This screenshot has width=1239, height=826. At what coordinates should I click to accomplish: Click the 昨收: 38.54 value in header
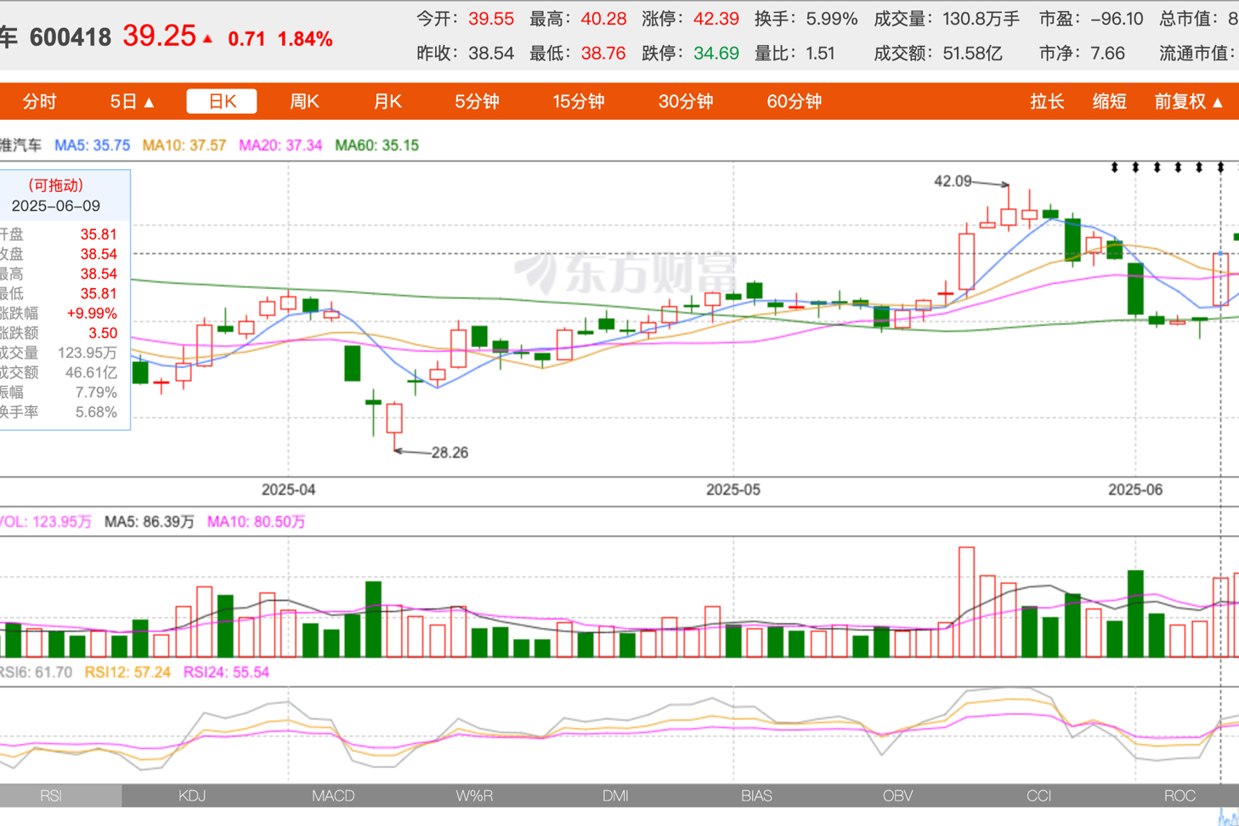pyautogui.click(x=491, y=54)
